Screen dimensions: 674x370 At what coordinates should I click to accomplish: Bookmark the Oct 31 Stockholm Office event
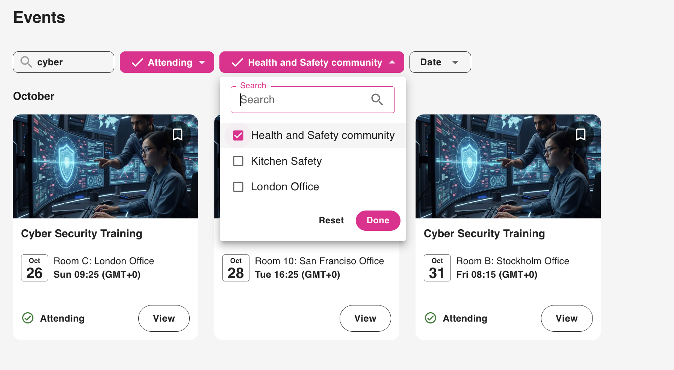[x=580, y=134]
